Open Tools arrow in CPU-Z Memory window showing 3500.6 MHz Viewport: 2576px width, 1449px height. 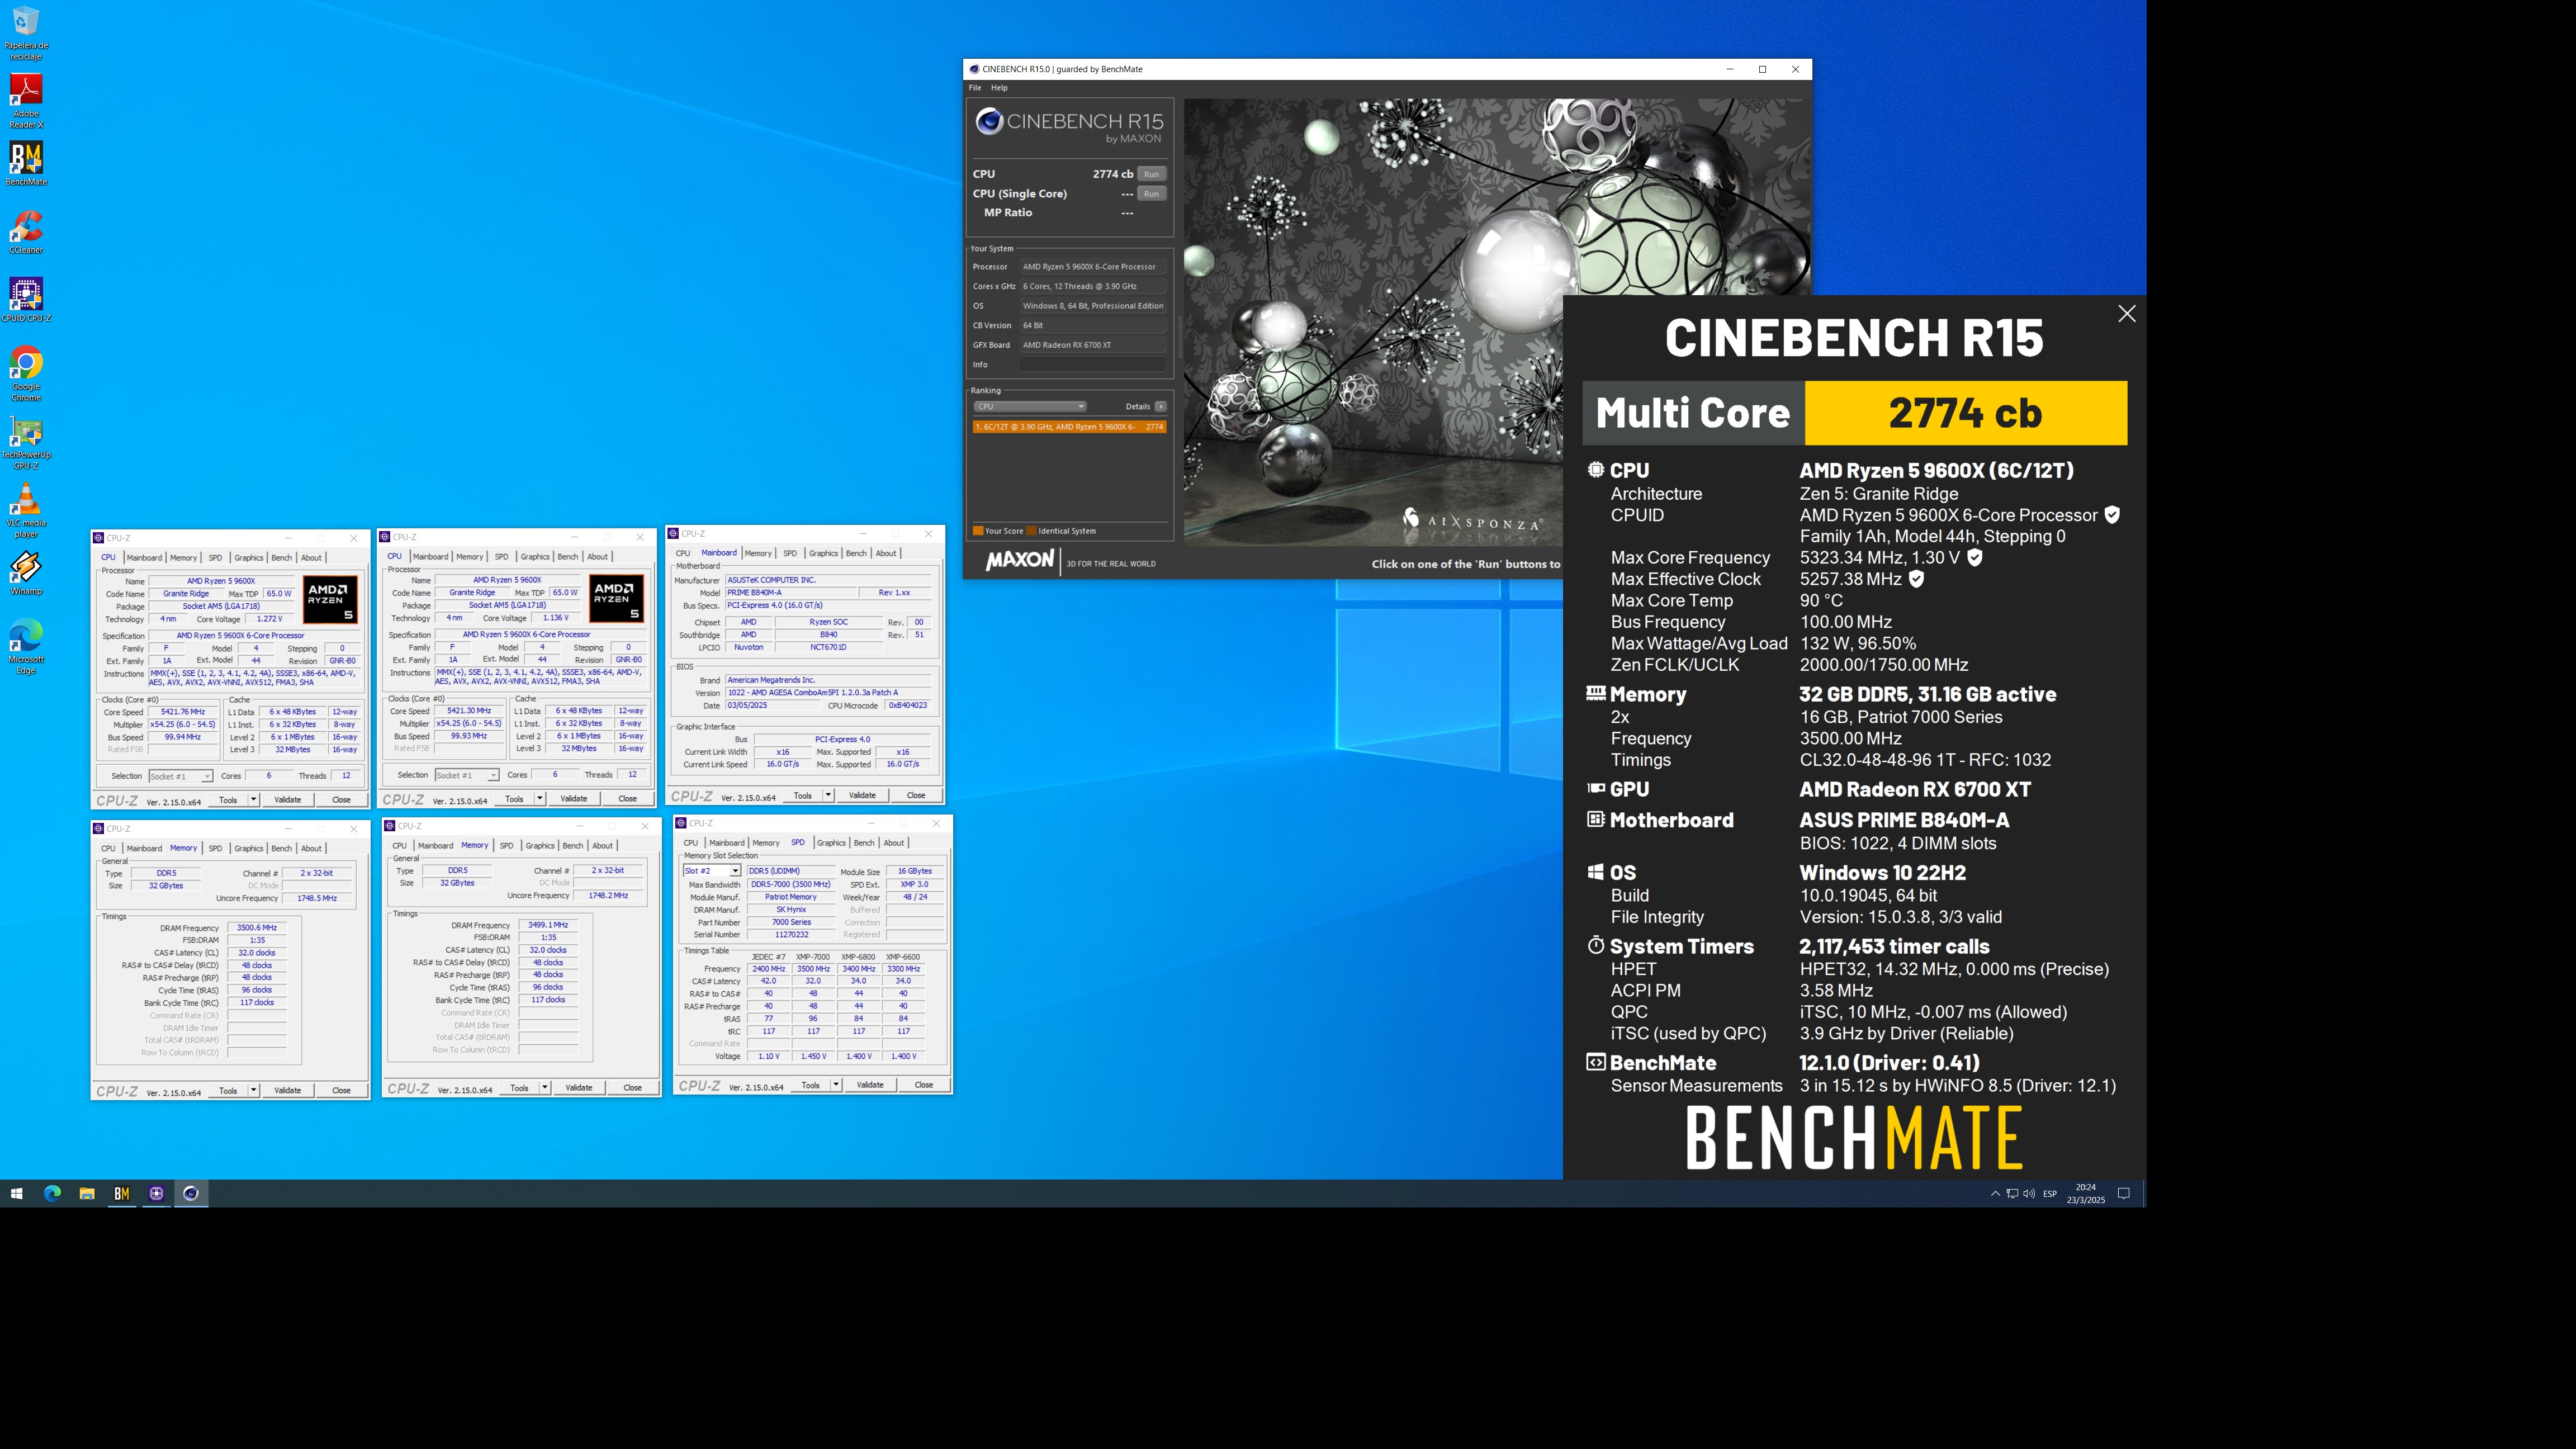pos(254,1090)
